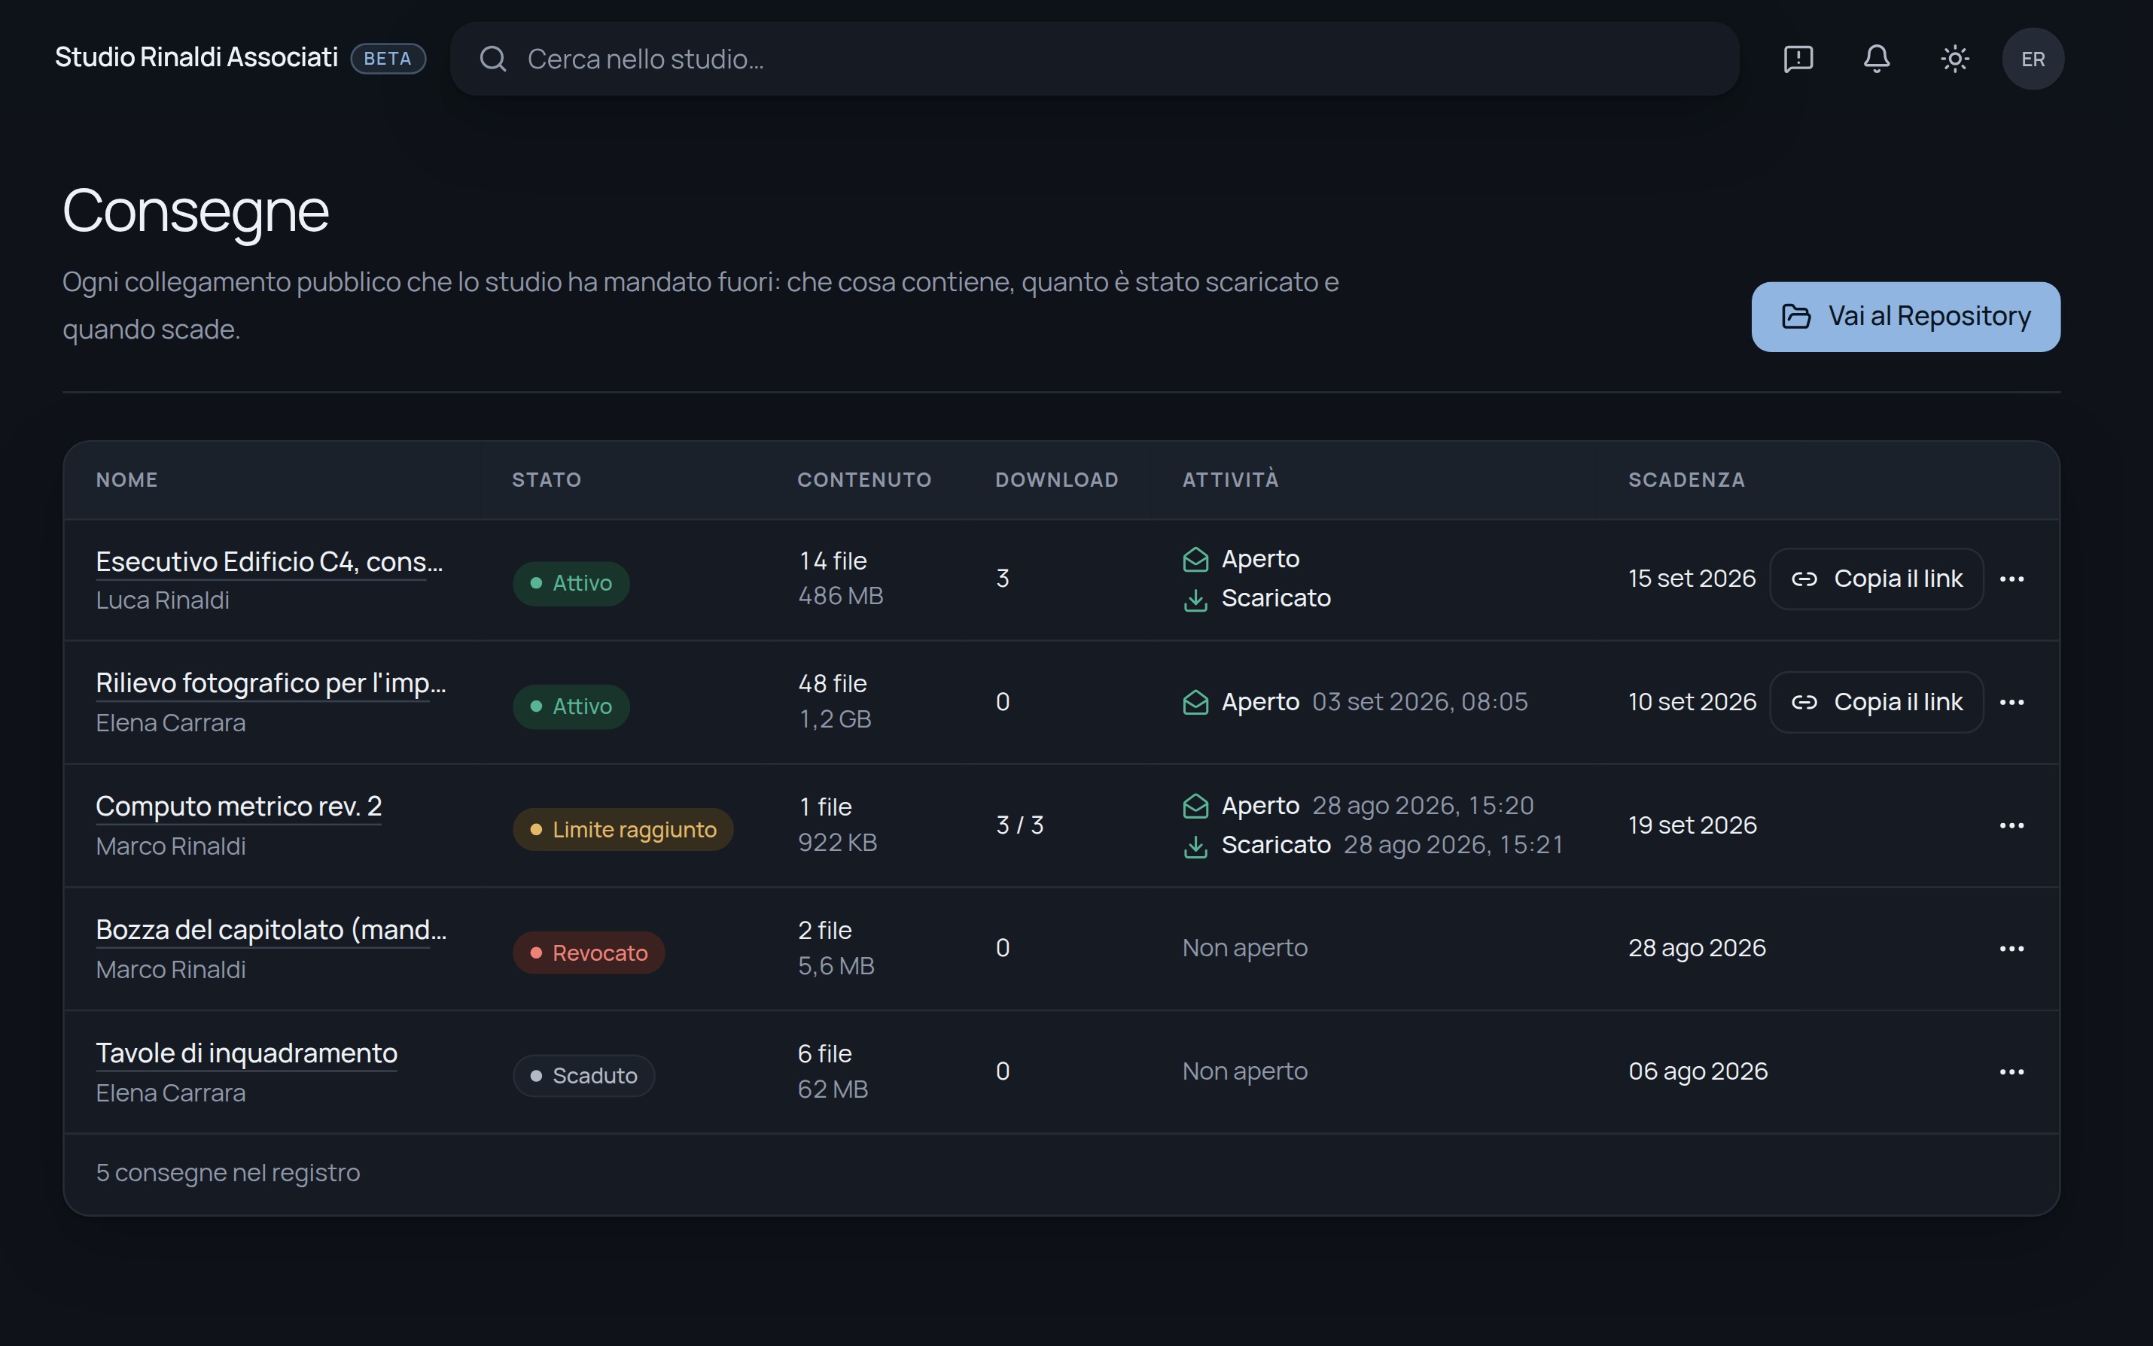
Task: Click the search magnifier icon
Action: [492, 59]
